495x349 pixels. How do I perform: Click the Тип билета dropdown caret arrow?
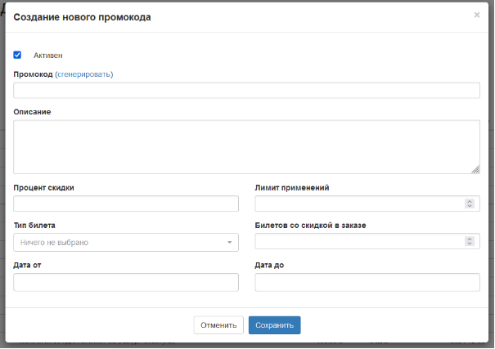pos(229,243)
